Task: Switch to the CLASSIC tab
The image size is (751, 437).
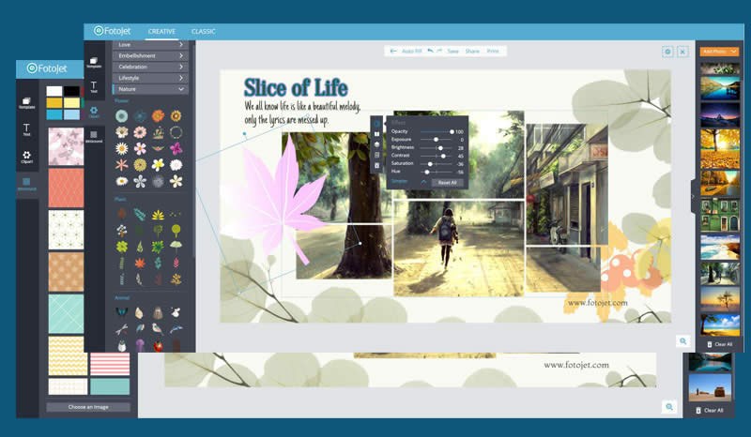Action: (x=204, y=31)
